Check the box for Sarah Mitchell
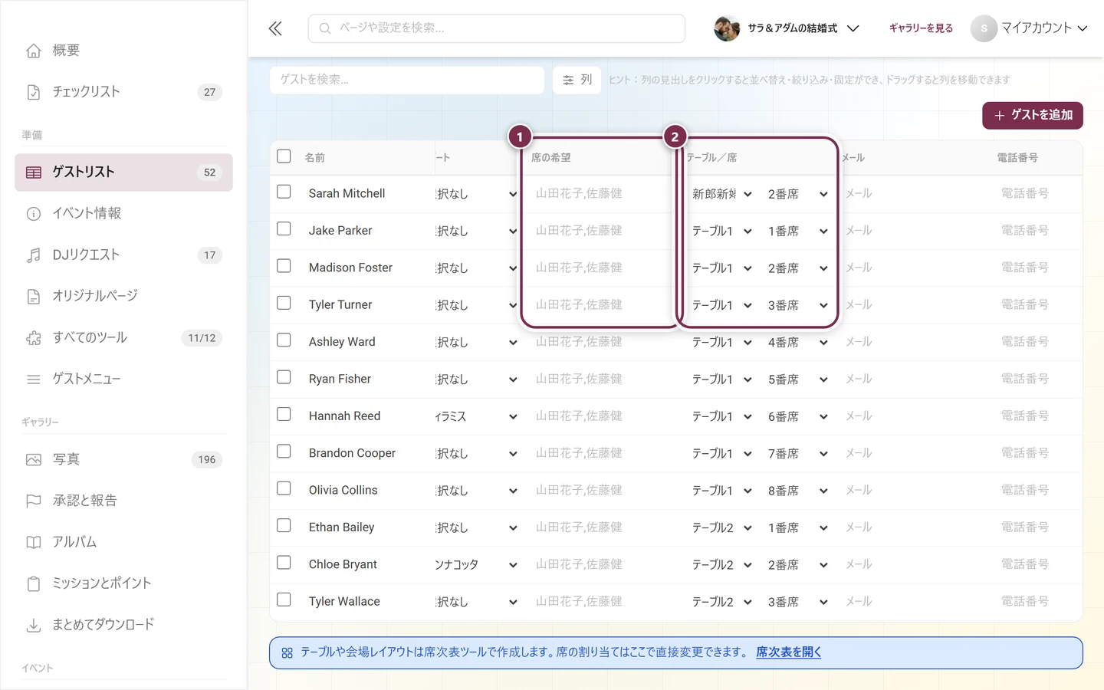 284,192
